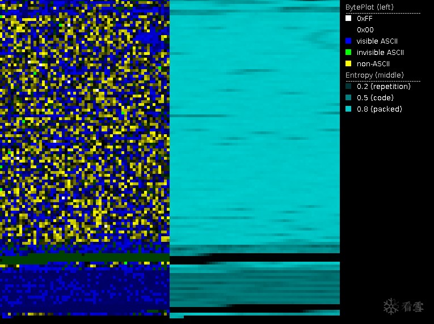434x324 pixels.
Task: Click the '0xFF' legend label
Action: (365, 19)
